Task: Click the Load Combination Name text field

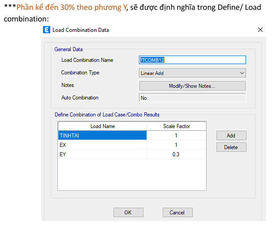Action: pyautogui.click(x=192, y=60)
